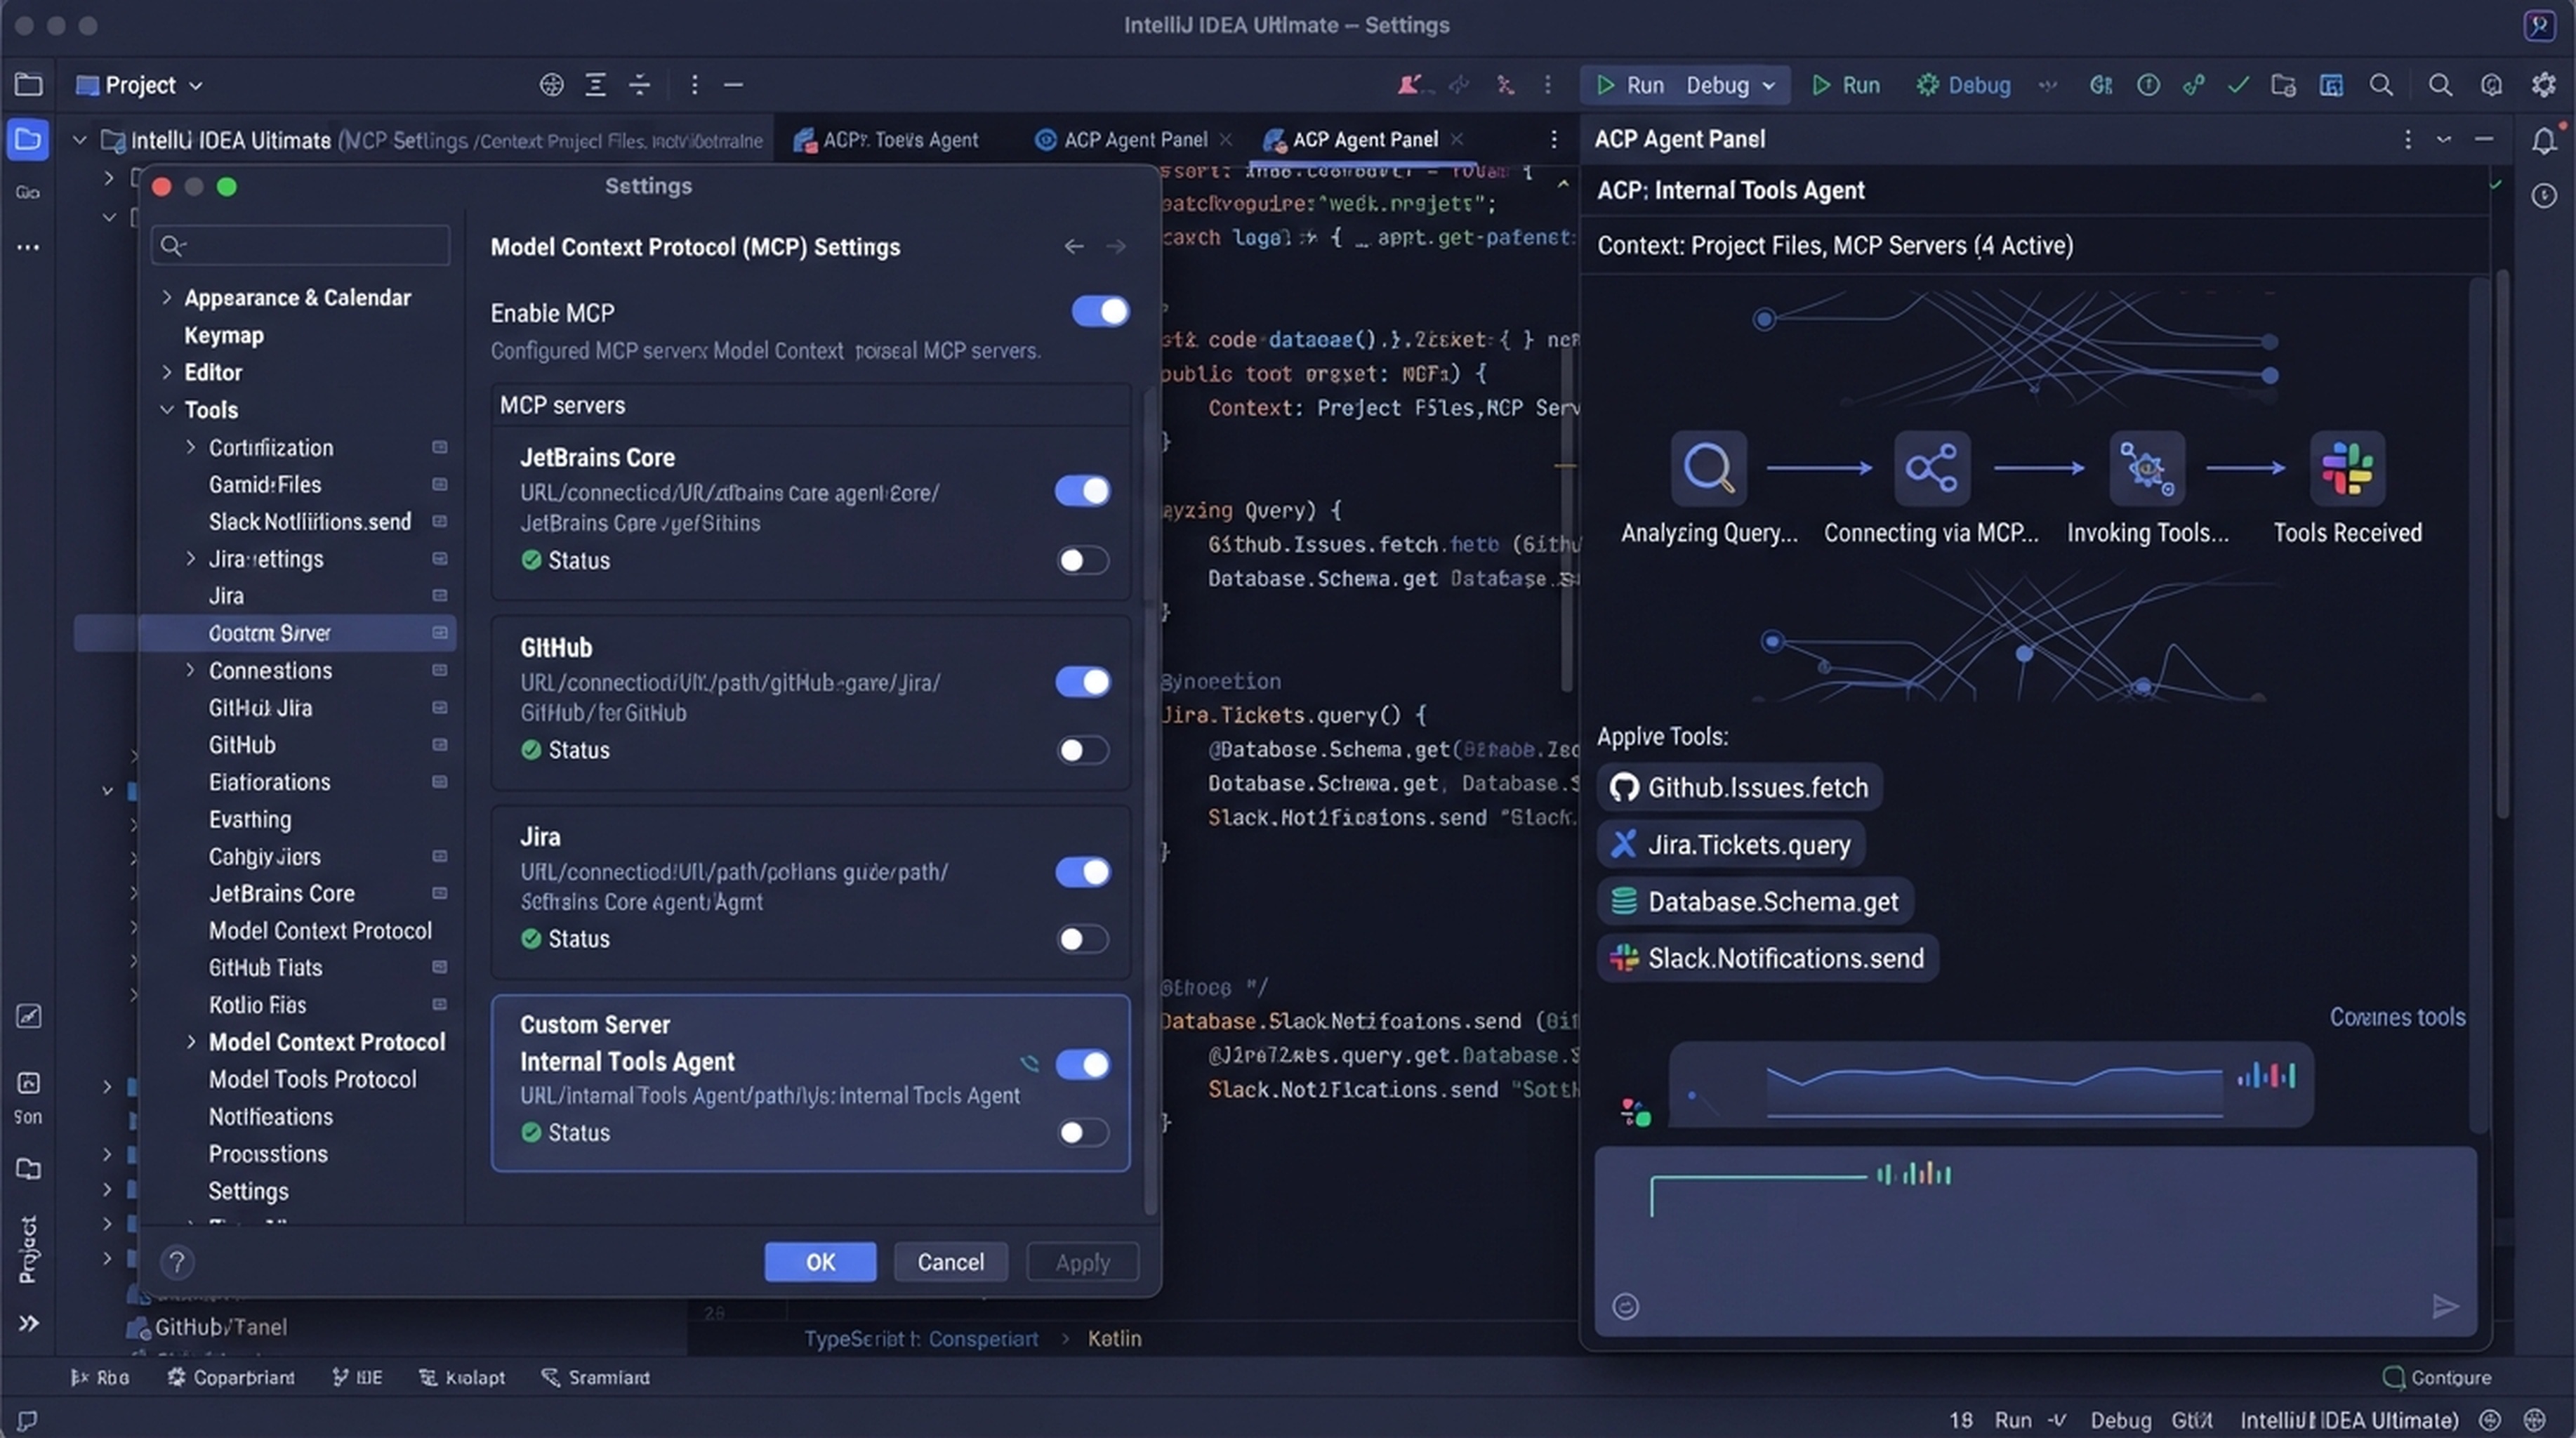This screenshot has height=1438, width=2576.
Task: Click the green Run play icon in toolbar
Action: click(1821, 85)
